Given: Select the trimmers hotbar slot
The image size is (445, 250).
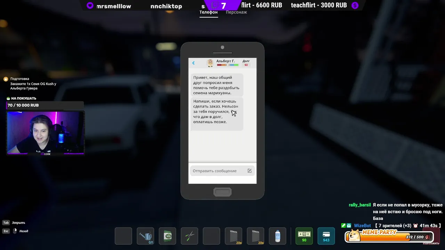Looking at the screenshot, I should tap(189, 236).
